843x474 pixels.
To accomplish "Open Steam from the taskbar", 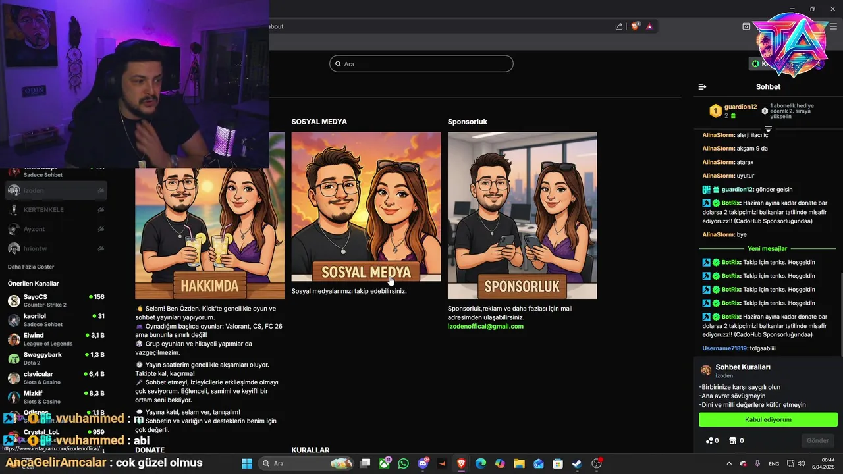I will (x=577, y=463).
